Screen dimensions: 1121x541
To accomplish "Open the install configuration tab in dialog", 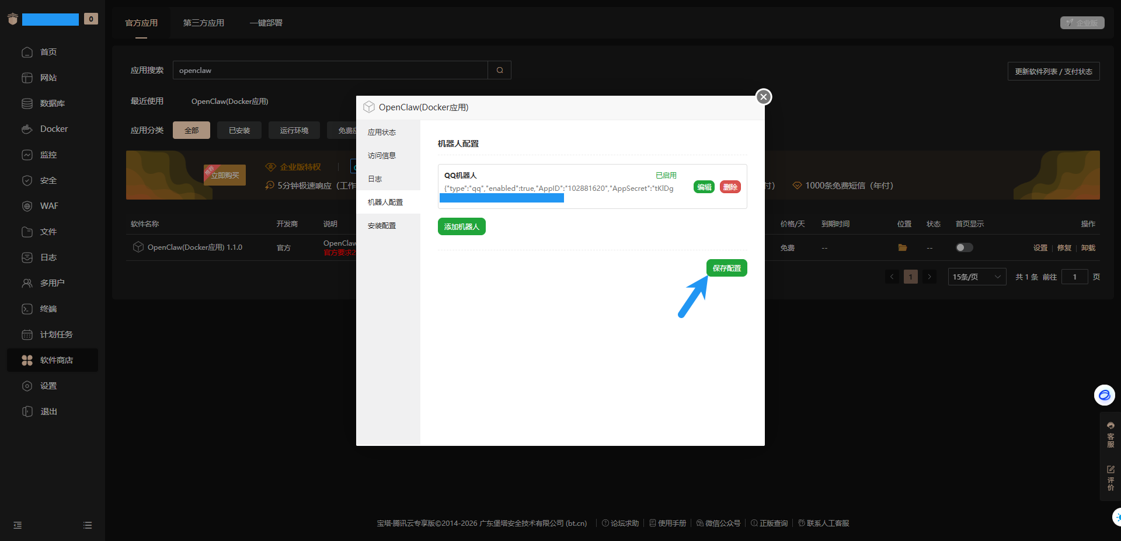I will pos(382,225).
